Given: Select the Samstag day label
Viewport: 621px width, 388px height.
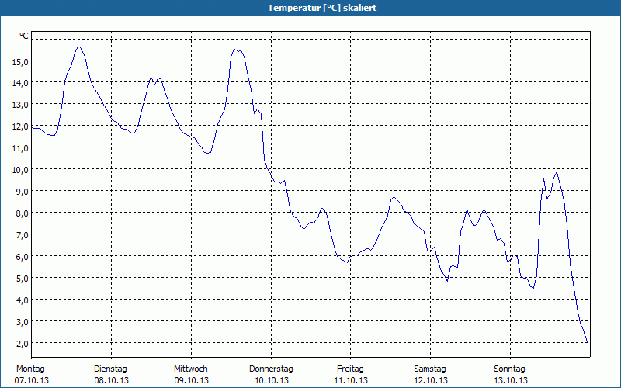Looking at the screenshot, I should pyautogui.click(x=430, y=369).
